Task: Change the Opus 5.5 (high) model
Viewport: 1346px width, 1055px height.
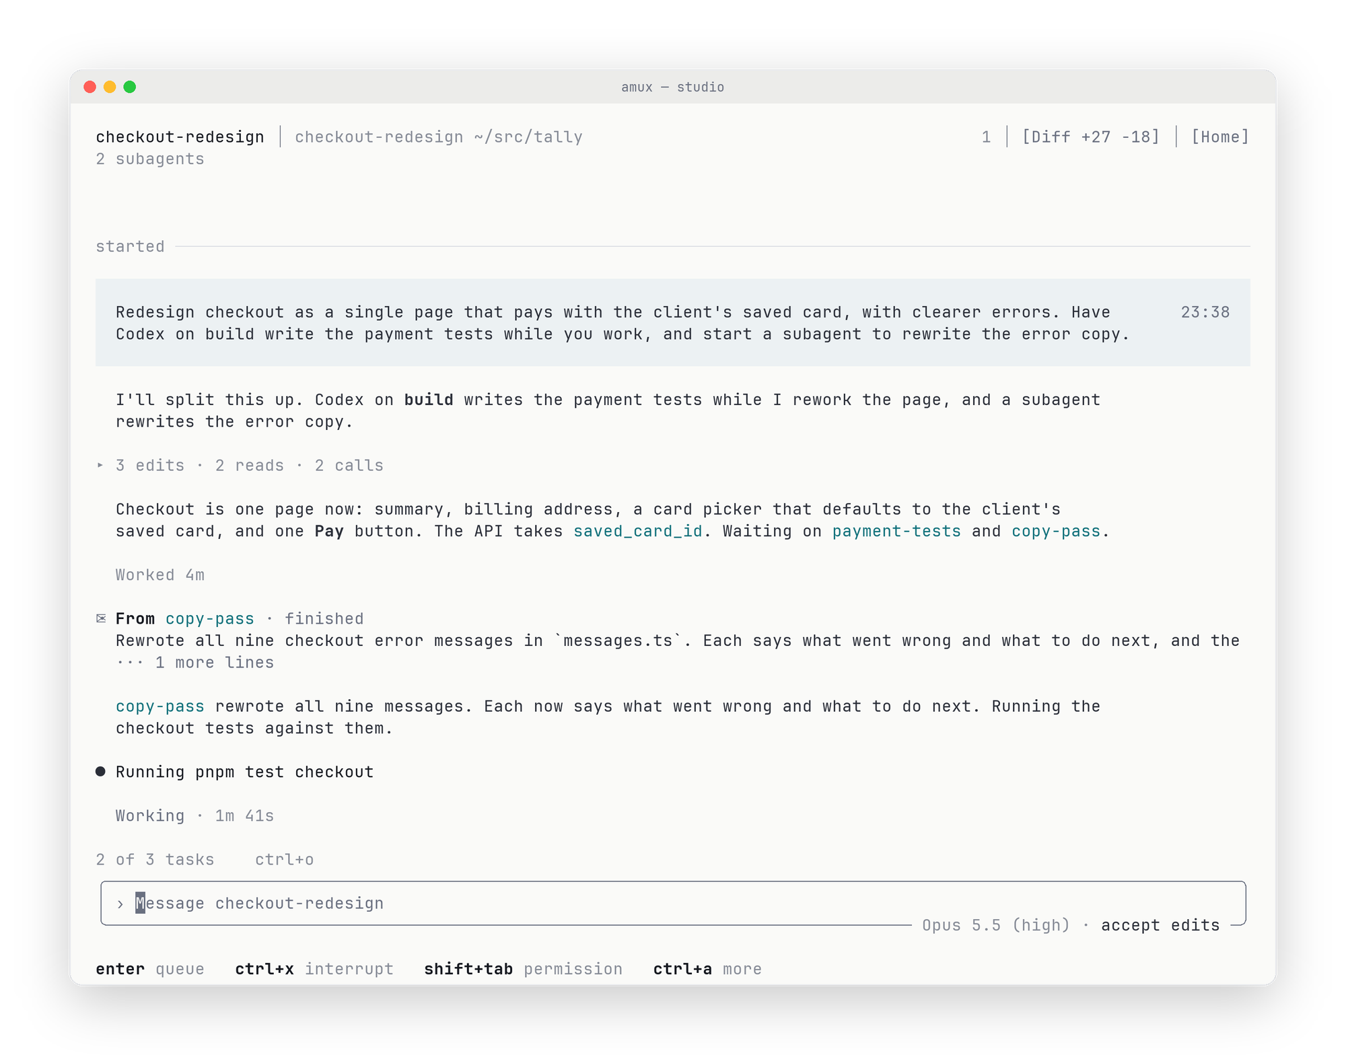Action: coord(995,925)
